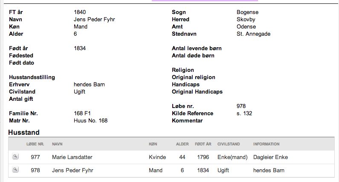
Task: Click Løbe nr. value 978 in details
Action: tap(241, 106)
